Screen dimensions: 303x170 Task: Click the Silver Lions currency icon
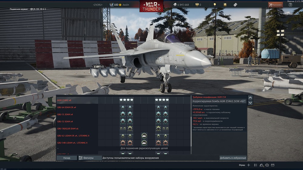tap(175, 5)
